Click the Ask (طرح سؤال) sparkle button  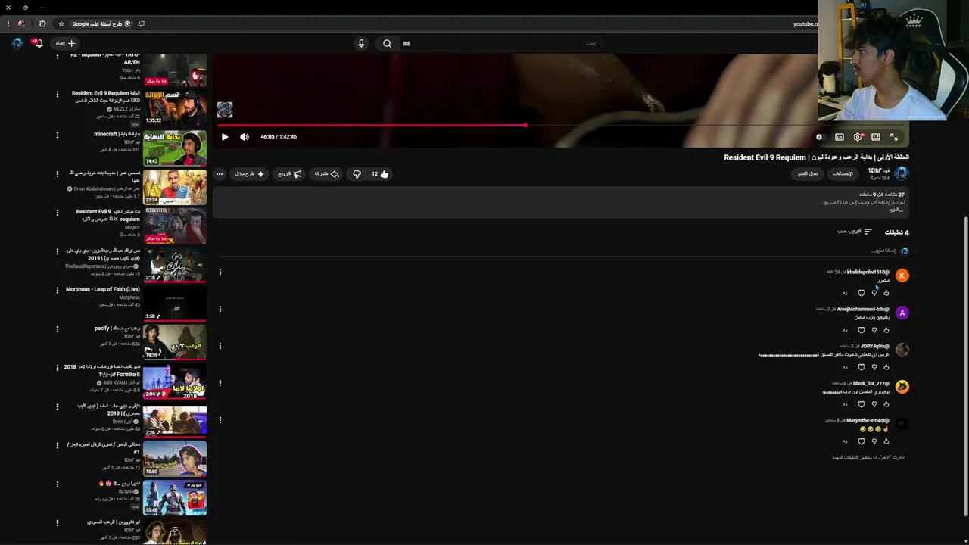(250, 174)
